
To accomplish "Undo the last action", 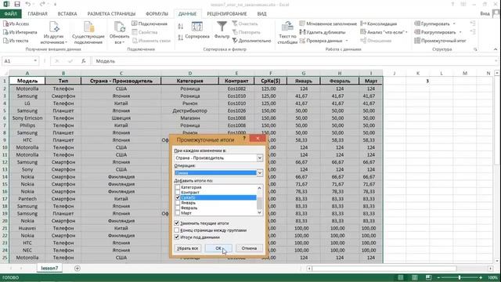I will 28,4.
